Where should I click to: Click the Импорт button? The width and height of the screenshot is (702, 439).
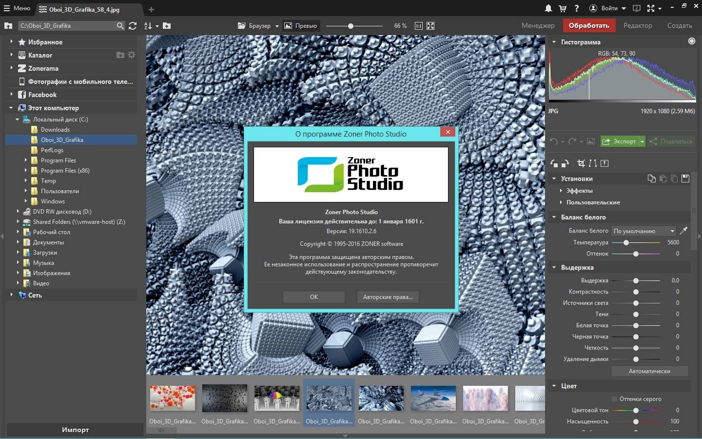coord(75,430)
